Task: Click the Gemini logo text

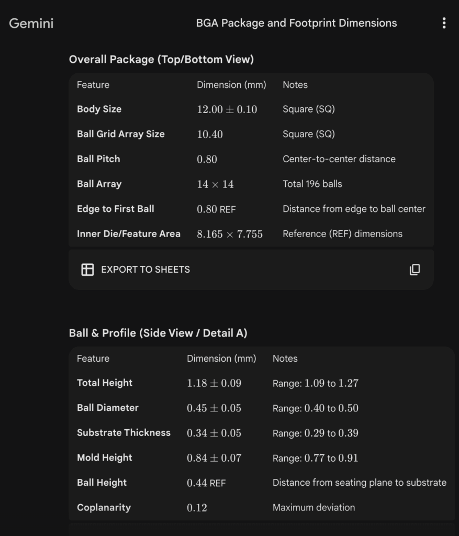Action: [31, 23]
